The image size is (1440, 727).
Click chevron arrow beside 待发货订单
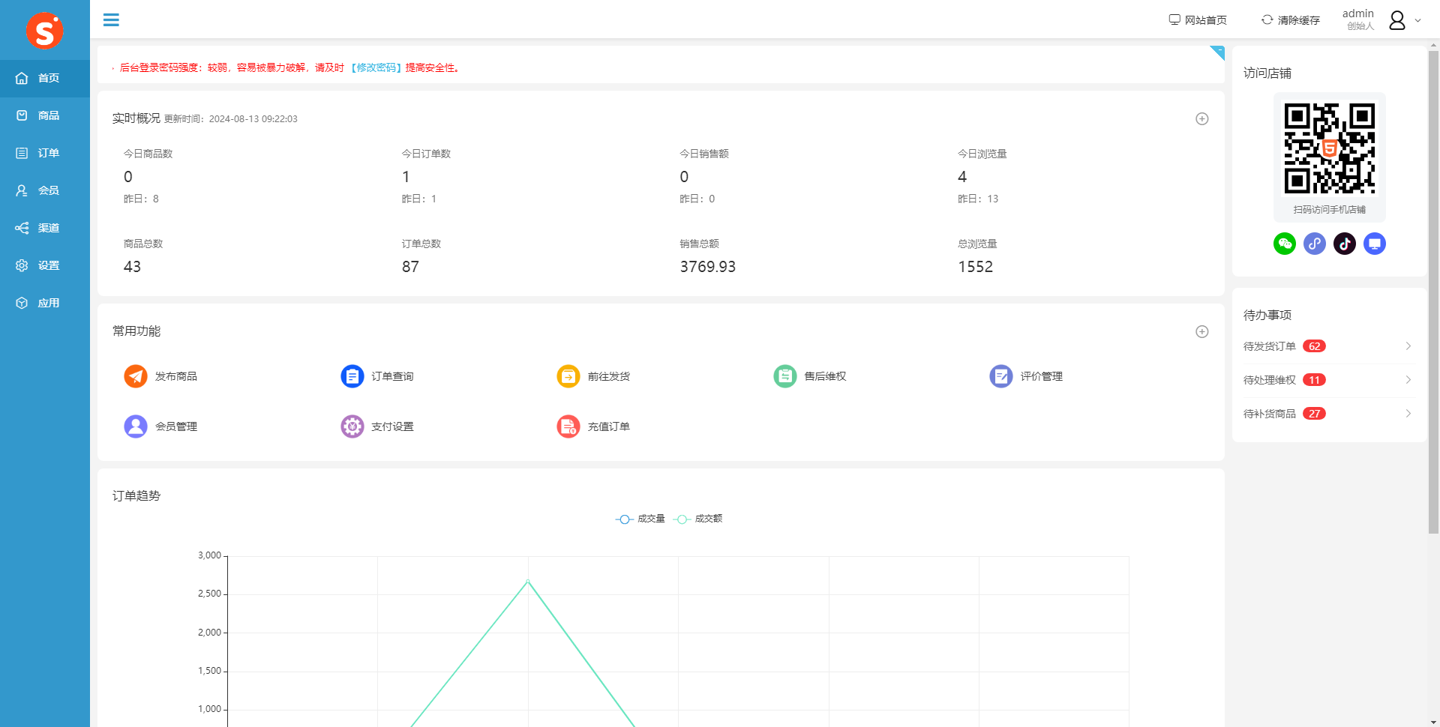click(1408, 346)
